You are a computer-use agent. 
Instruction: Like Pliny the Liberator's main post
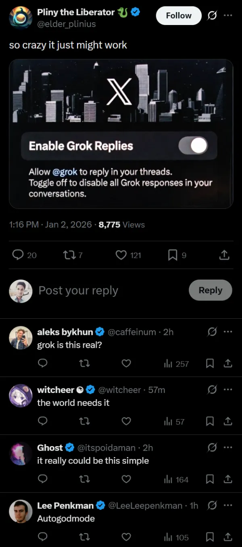(121, 255)
